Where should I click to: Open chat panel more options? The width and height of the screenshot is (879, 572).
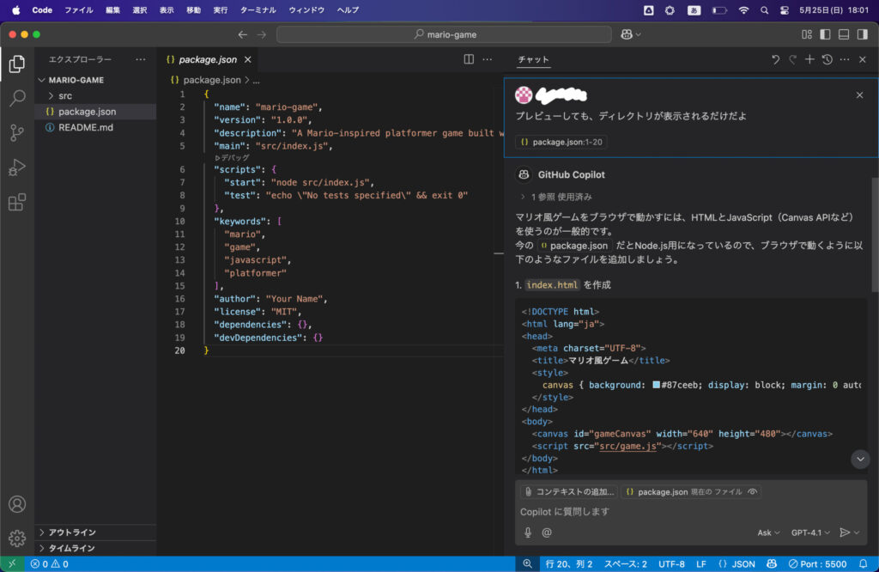pos(845,59)
